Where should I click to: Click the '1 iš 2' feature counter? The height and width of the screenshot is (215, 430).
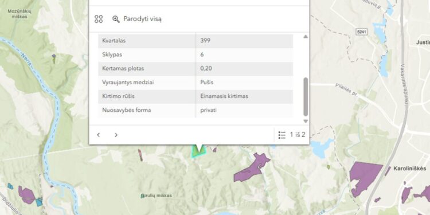(x=298, y=135)
